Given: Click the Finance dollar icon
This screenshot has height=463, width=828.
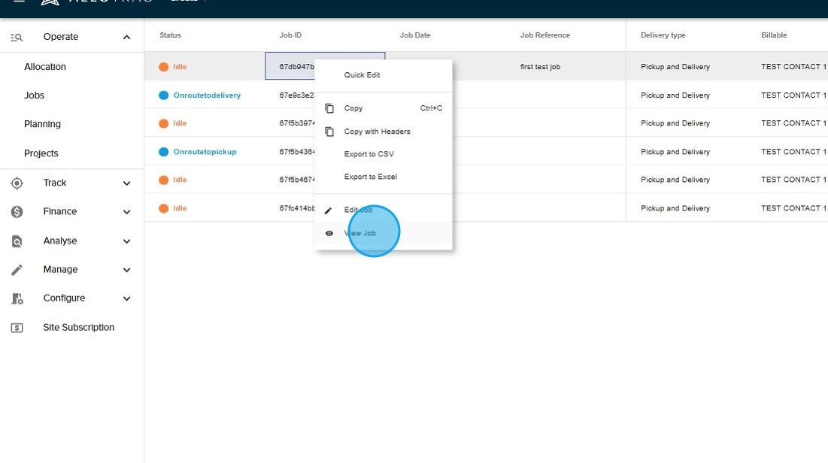Looking at the screenshot, I should point(17,212).
